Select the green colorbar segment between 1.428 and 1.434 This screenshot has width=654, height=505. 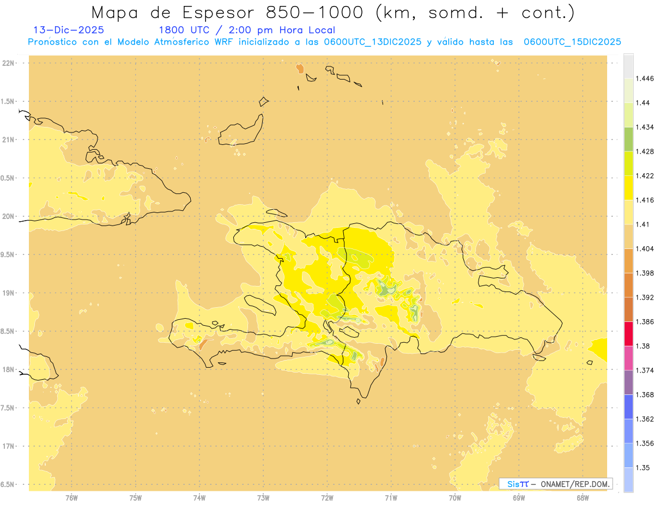pyautogui.click(x=628, y=139)
